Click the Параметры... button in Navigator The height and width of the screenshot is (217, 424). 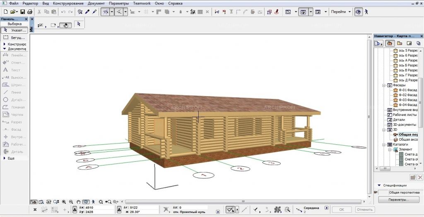click(x=398, y=200)
